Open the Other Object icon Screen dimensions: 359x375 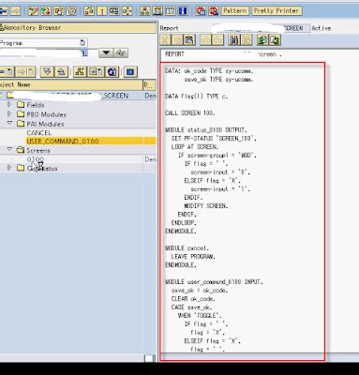click(58, 11)
